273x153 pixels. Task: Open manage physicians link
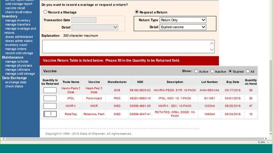point(19,65)
